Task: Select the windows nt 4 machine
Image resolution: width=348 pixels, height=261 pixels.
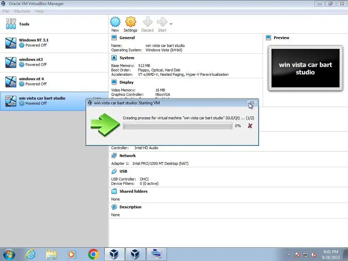Action: (54, 82)
